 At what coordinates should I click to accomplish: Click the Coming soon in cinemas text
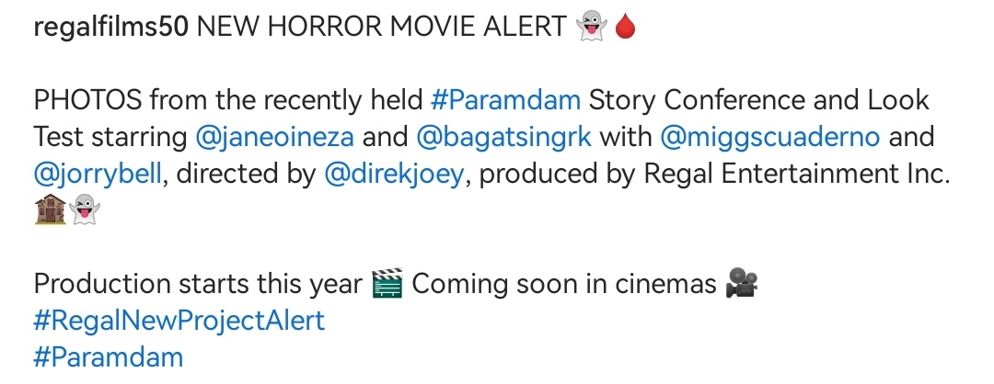[x=564, y=284]
